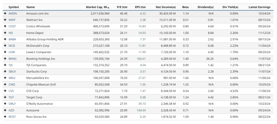Image resolution: width=277 pixels, height=124 pixels.
Task: Open the BABA symbol link
Action: 12,39
